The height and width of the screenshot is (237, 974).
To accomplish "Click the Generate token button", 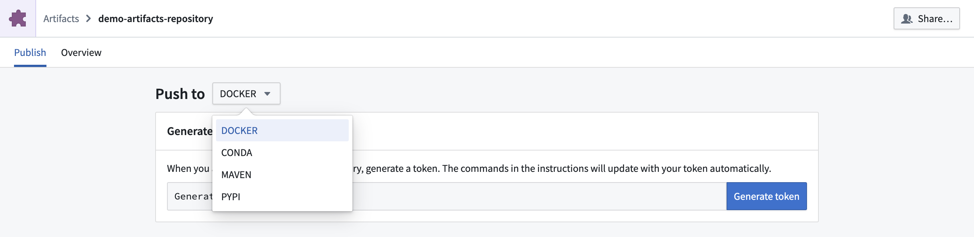I will tap(766, 196).
